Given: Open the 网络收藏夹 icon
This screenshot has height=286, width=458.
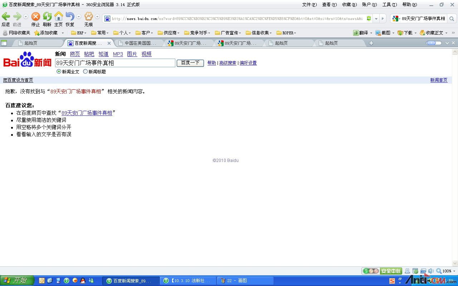Looking at the screenshot, I should click(x=5, y=33).
